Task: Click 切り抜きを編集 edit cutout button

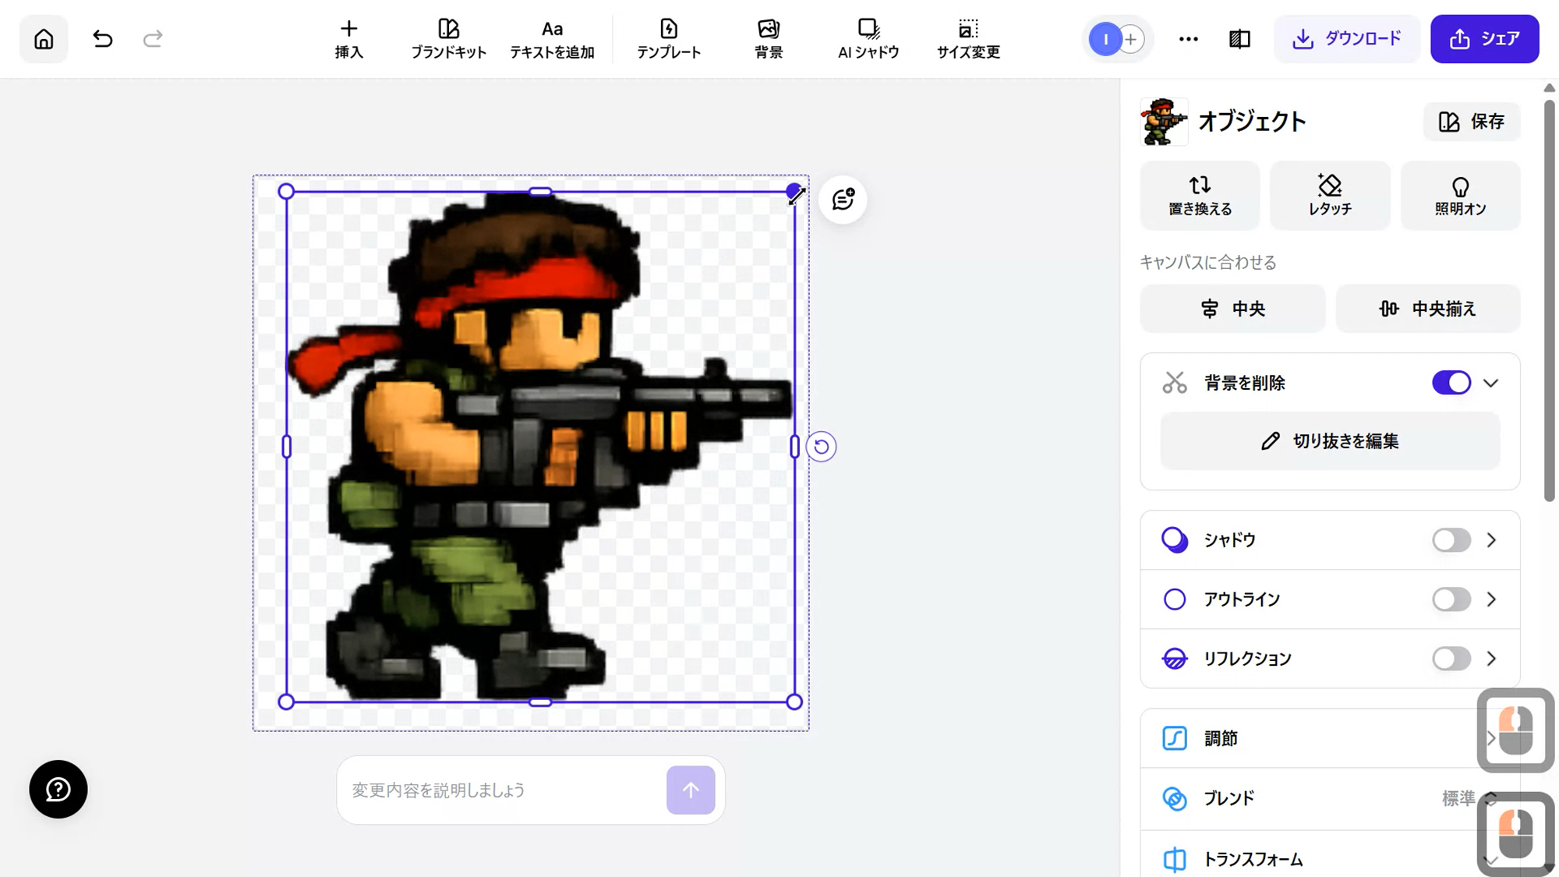Action: coord(1330,441)
